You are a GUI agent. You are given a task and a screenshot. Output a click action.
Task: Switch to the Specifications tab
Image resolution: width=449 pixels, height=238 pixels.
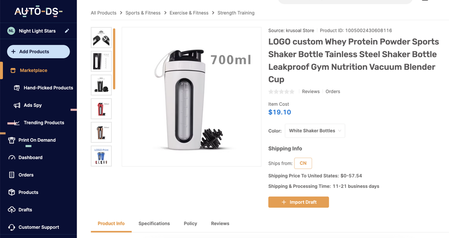[154, 223]
